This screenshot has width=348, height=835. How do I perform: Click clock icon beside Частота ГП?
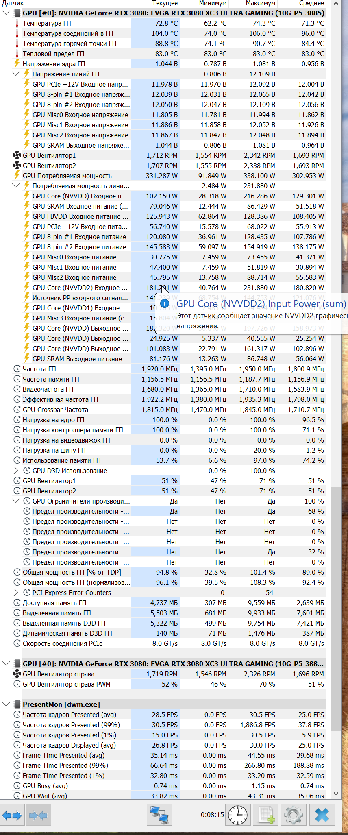(x=17, y=369)
